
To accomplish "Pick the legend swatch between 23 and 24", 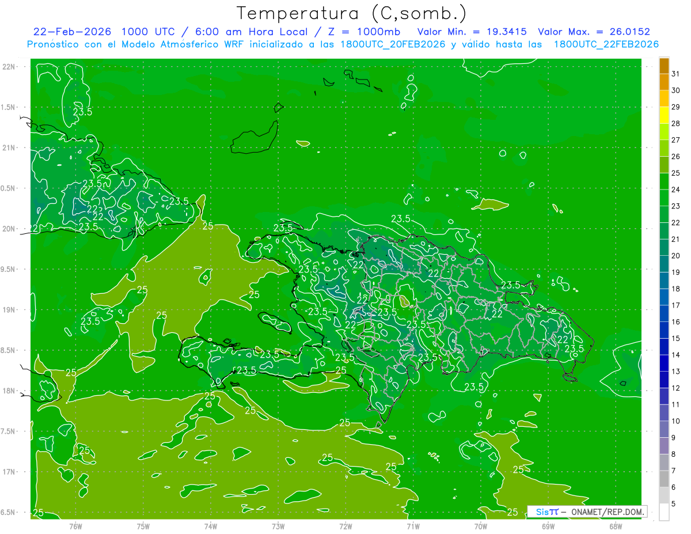I will click(664, 198).
